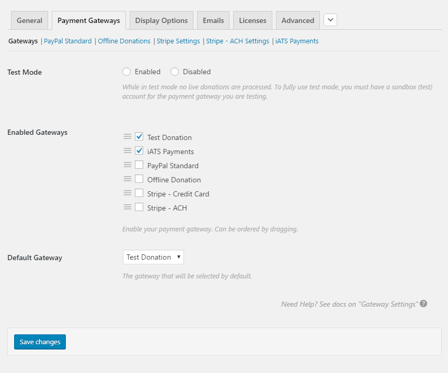Screen dimensions: 448x373
Task: Open the Licenses tab
Action: click(x=252, y=20)
